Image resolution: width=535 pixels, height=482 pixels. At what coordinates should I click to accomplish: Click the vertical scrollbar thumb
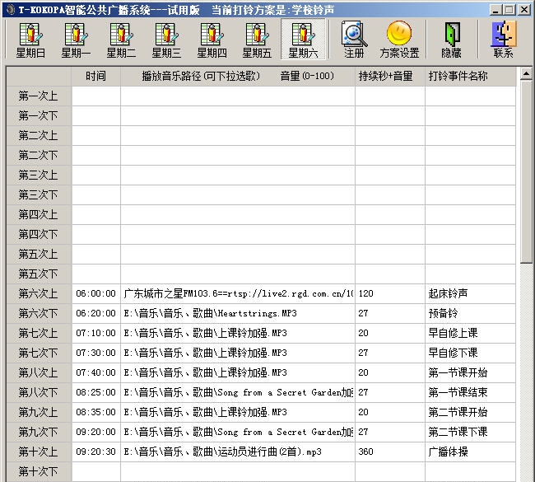[x=526, y=171]
